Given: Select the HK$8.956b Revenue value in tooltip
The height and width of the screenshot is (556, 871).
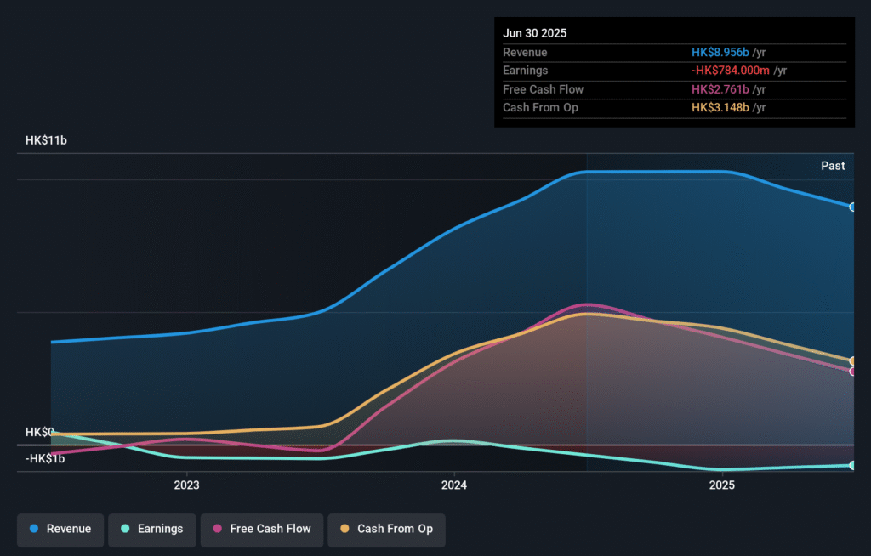Looking at the screenshot, I should 720,52.
